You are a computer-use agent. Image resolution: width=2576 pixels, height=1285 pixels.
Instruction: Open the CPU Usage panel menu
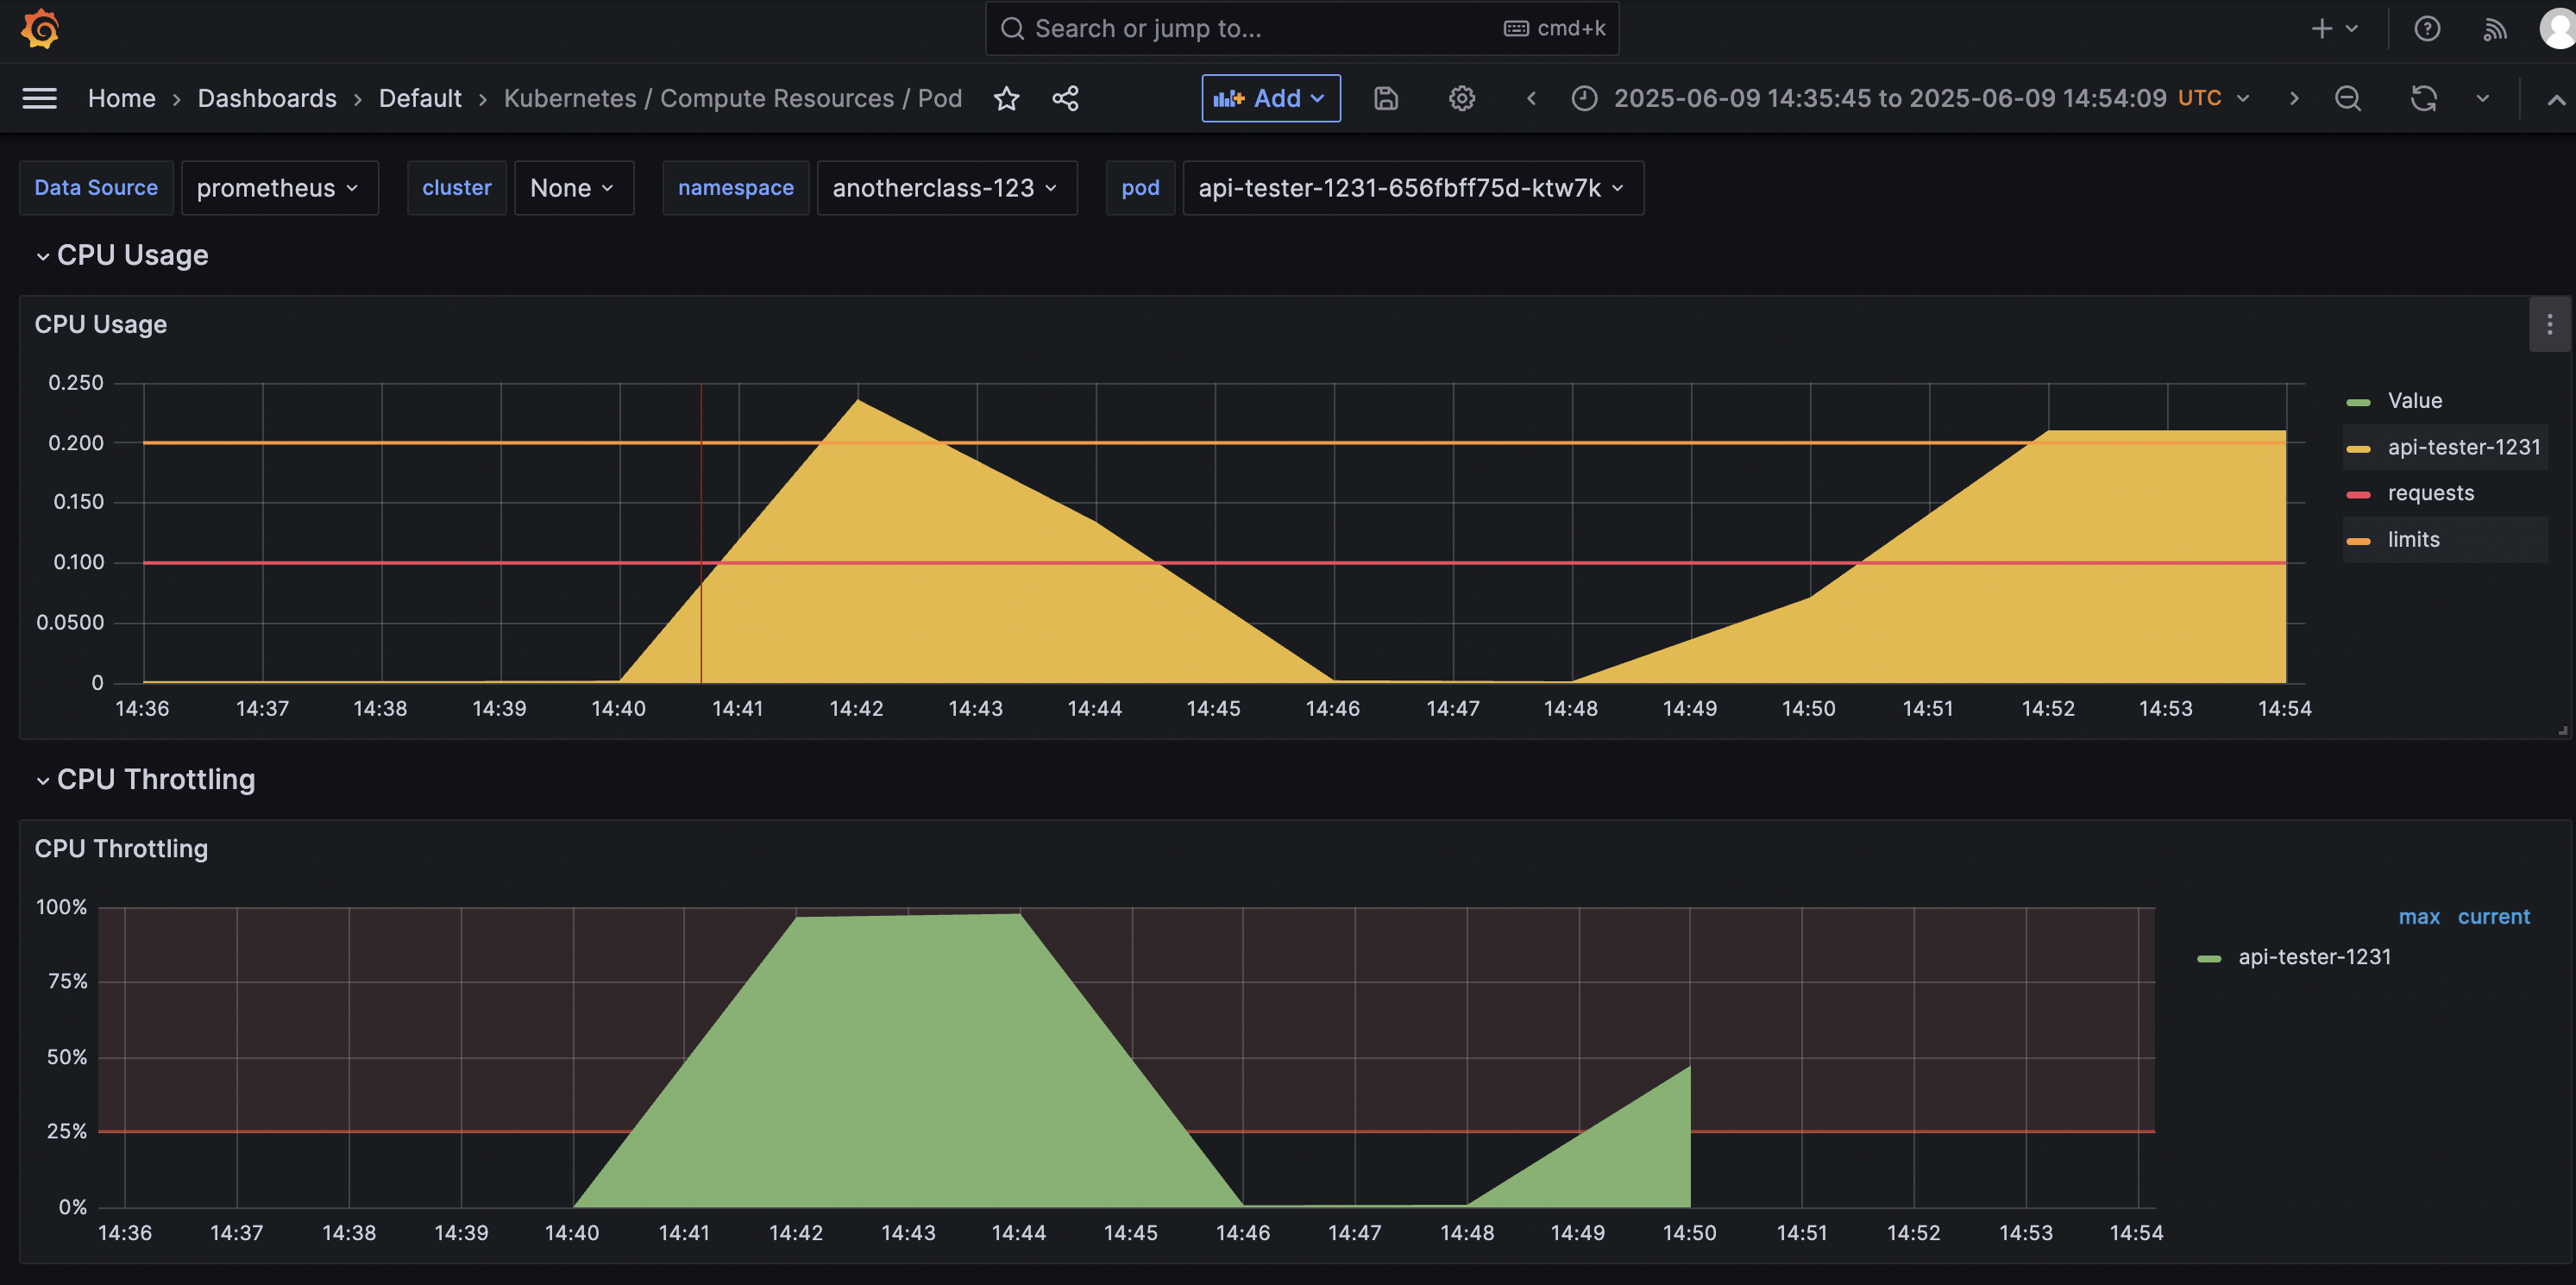point(2549,324)
